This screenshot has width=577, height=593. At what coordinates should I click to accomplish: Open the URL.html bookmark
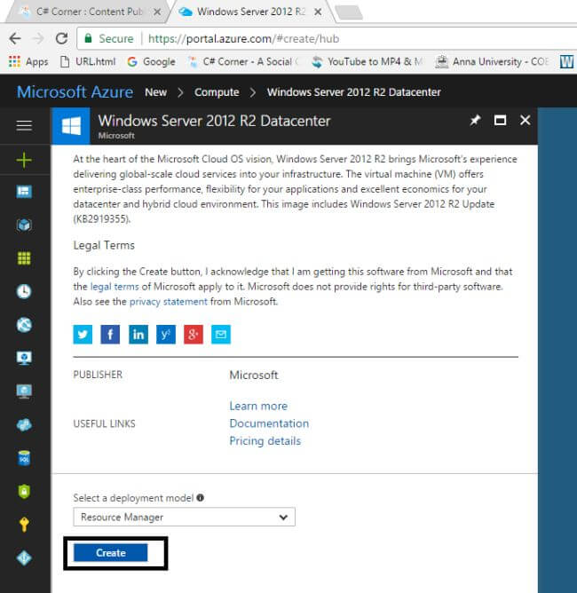click(x=88, y=61)
